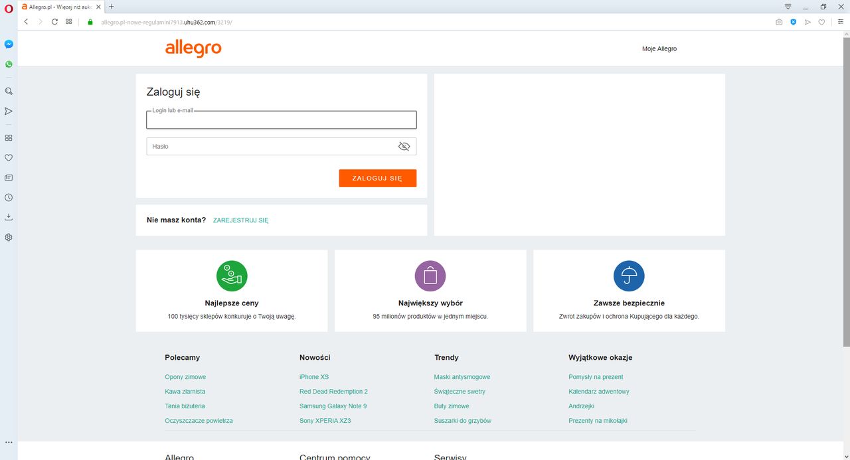Open sidebar setup three-dots menu
Screen dimensions: 850x460
tap(9, 442)
